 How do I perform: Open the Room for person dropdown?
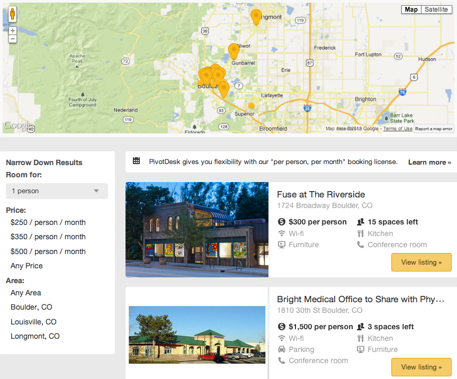point(57,191)
